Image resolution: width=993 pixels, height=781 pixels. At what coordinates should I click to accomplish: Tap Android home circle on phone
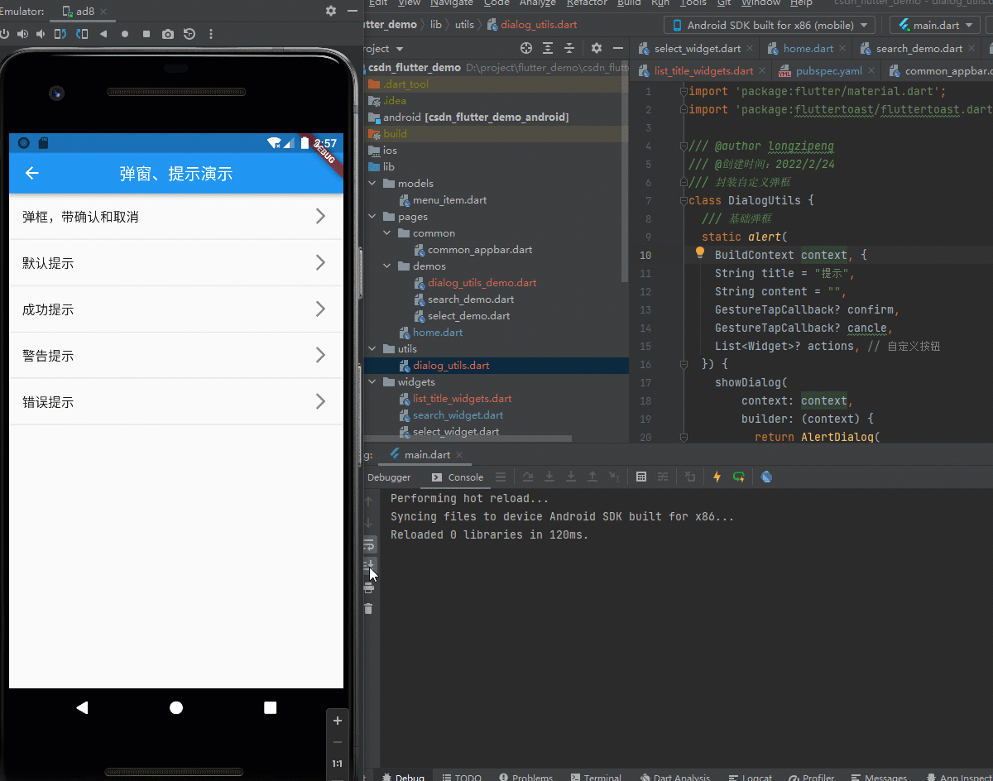(x=176, y=707)
